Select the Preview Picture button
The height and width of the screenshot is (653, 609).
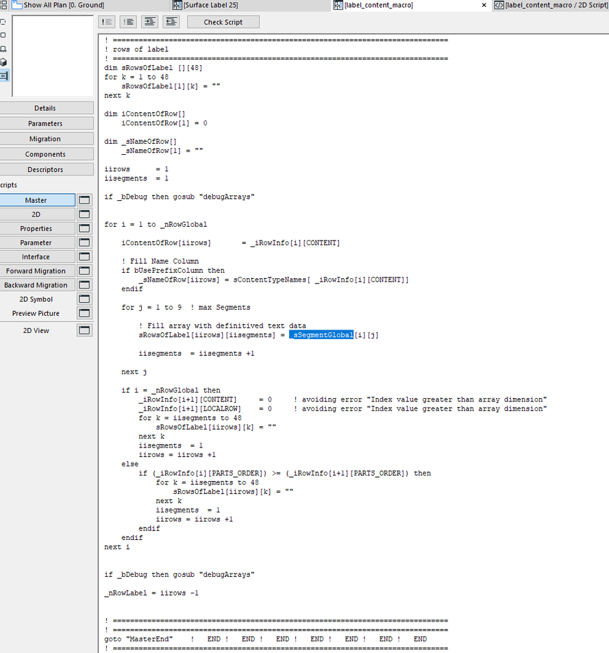tap(36, 314)
